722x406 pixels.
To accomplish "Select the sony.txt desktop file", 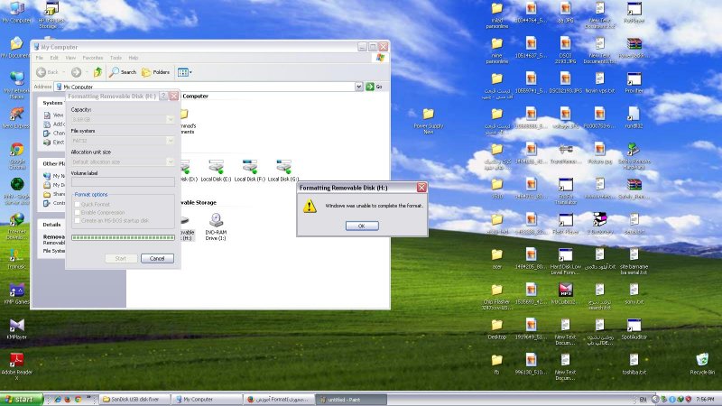I will coord(634,294).
